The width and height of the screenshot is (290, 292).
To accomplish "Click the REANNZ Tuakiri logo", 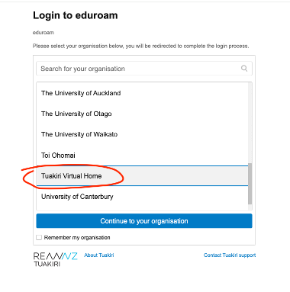I will 55,259.
